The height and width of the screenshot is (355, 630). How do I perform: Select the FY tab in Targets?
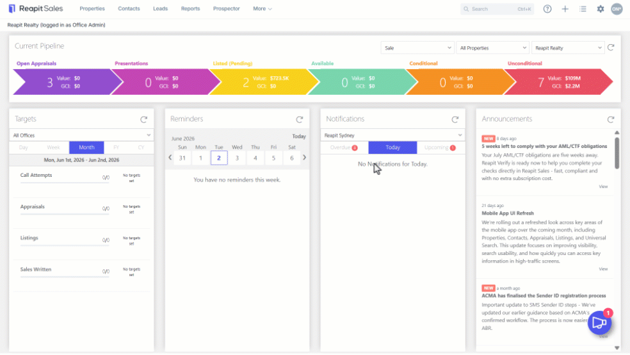pyautogui.click(x=116, y=147)
